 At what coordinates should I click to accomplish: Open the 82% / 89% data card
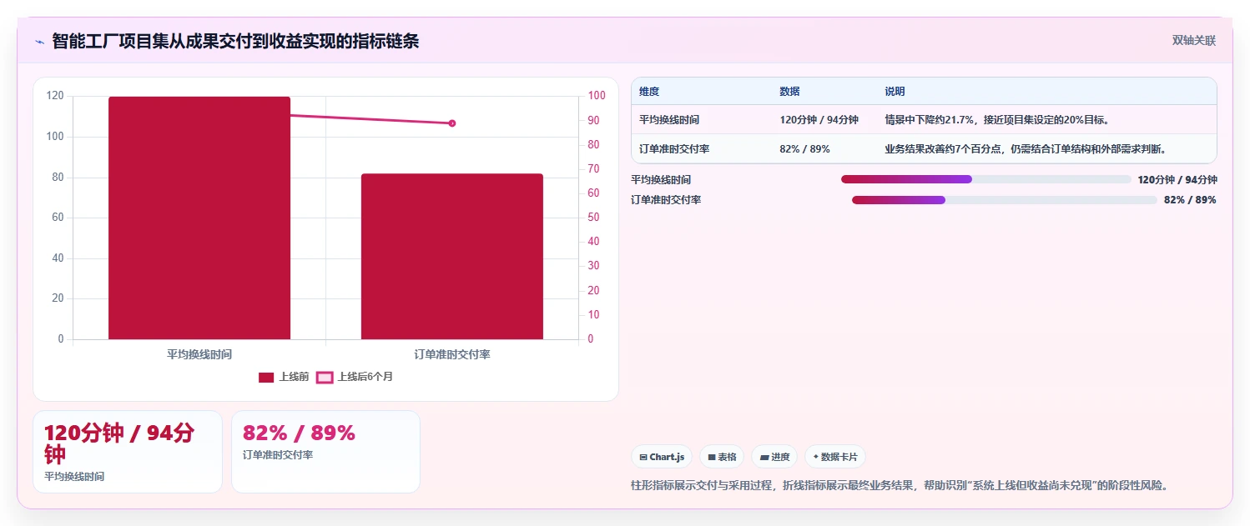point(325,452)
